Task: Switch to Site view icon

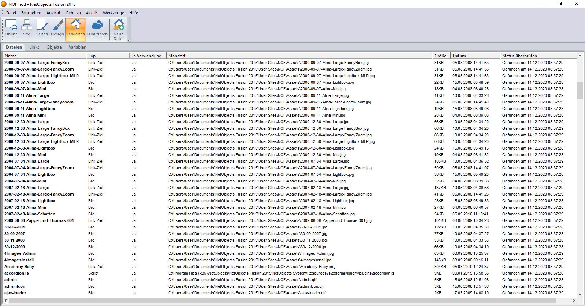Action: coord(26,28)
